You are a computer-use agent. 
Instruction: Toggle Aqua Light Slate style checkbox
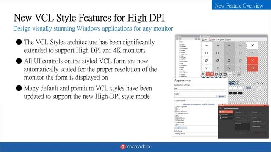click(x=176, y=107)
